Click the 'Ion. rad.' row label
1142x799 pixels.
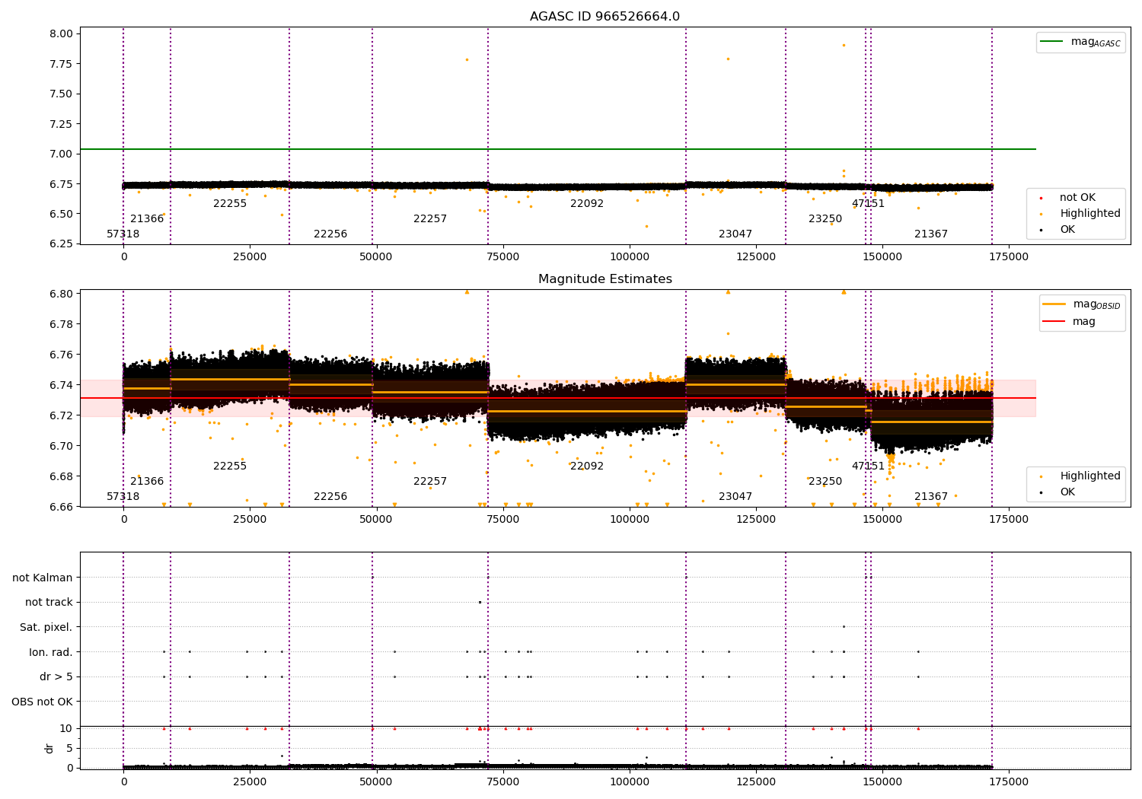click(x=51, y=652)
